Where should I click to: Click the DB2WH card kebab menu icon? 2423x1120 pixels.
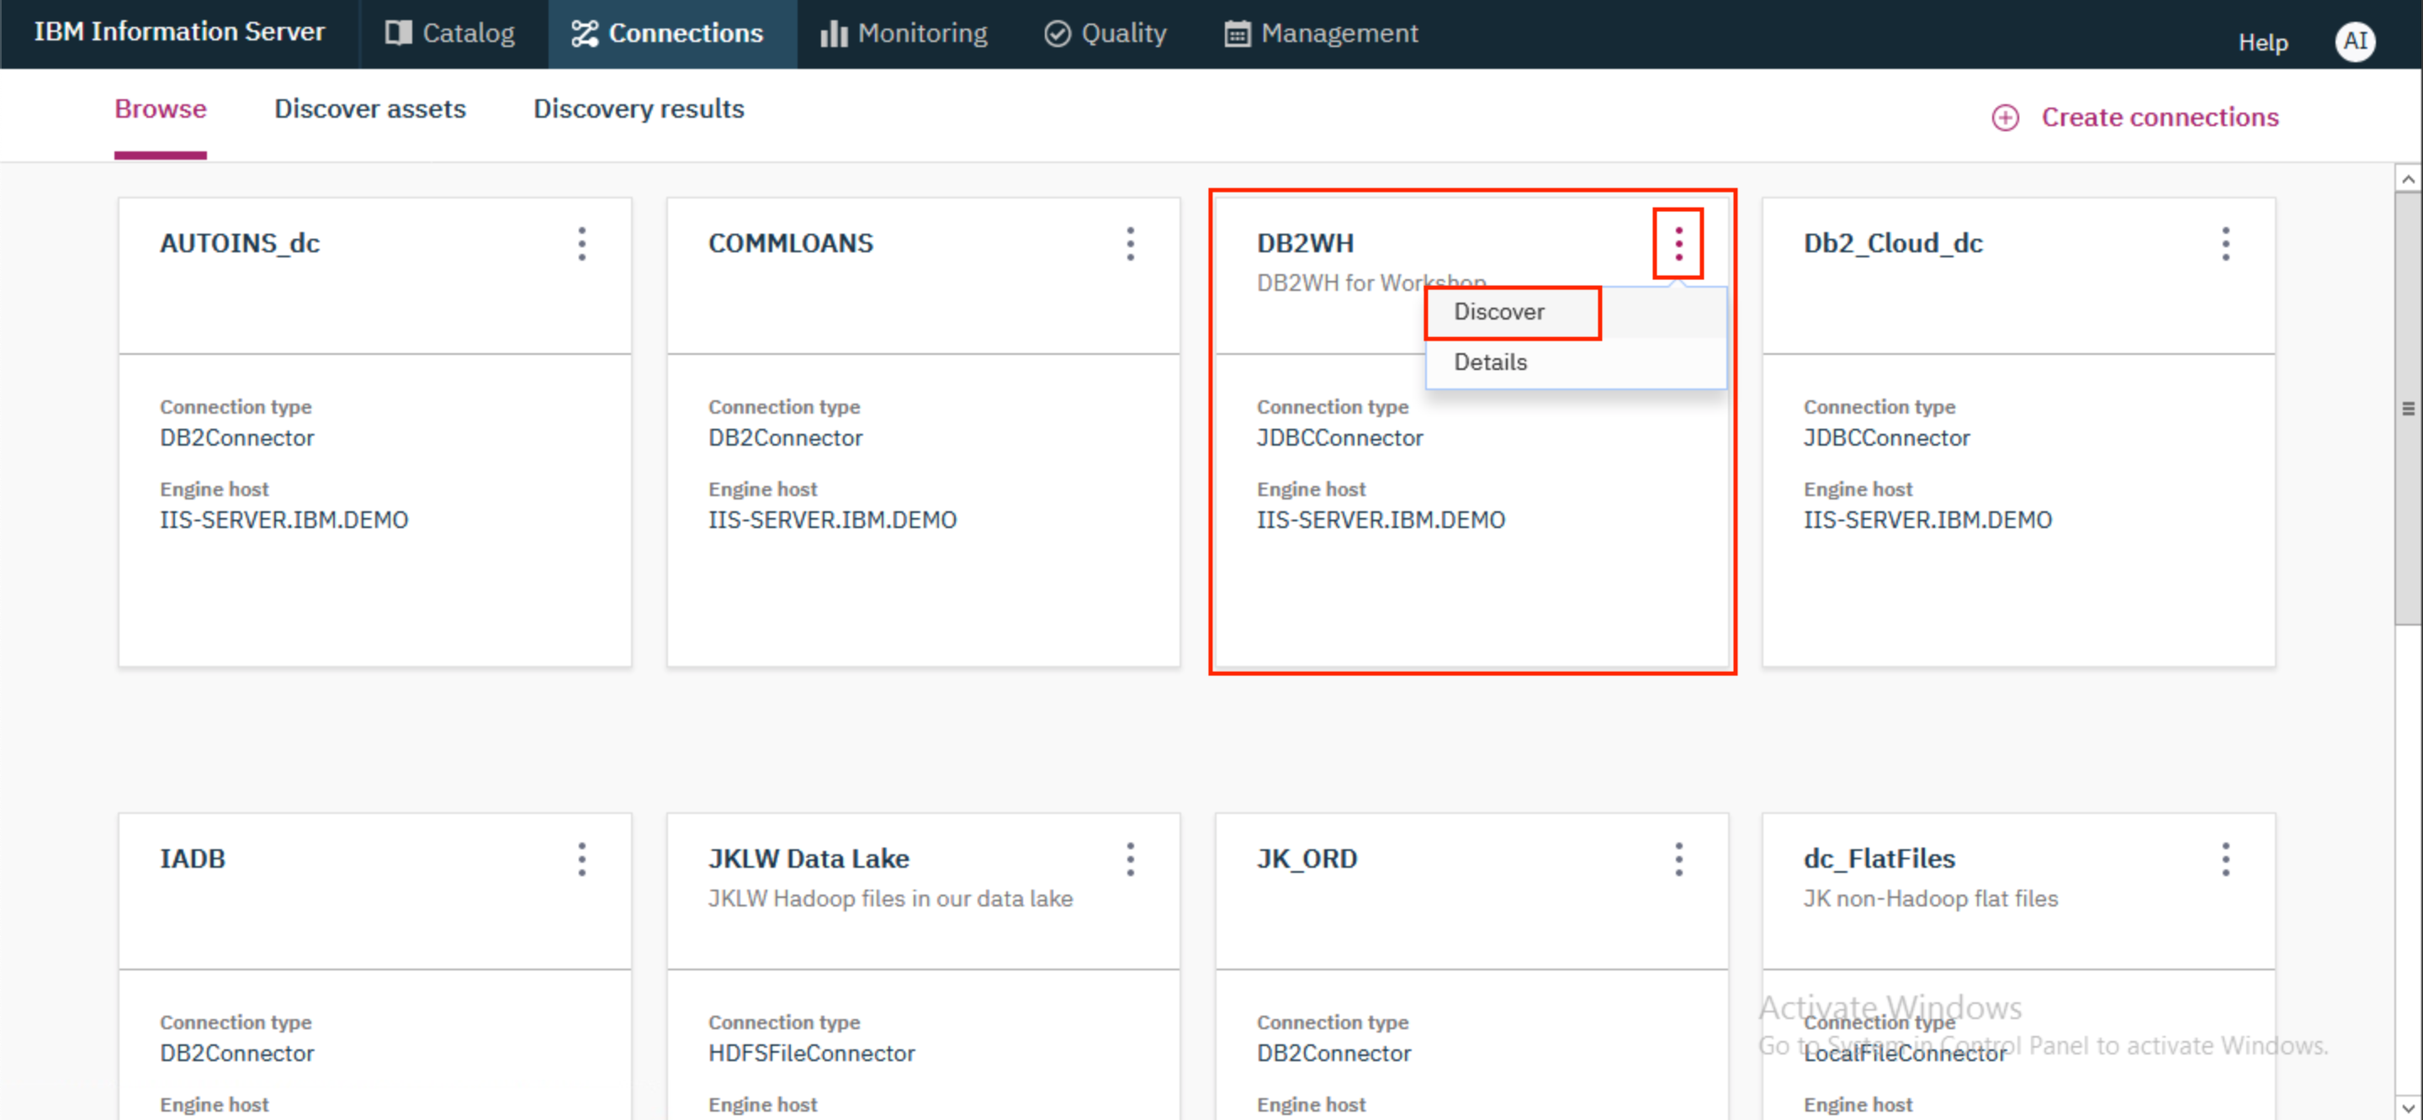[x=1678, y=244]
